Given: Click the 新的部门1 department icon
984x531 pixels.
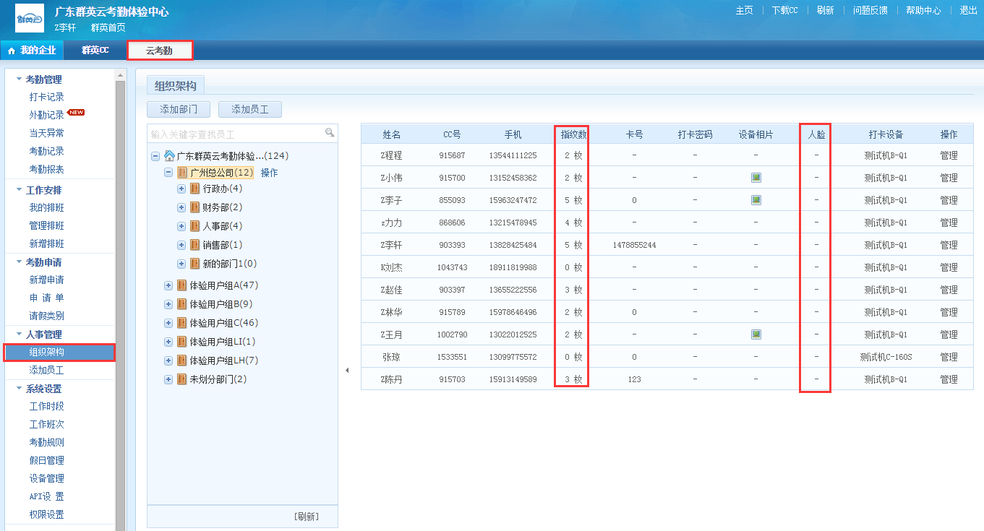Looking at the screenshot, I should [195, 264].
